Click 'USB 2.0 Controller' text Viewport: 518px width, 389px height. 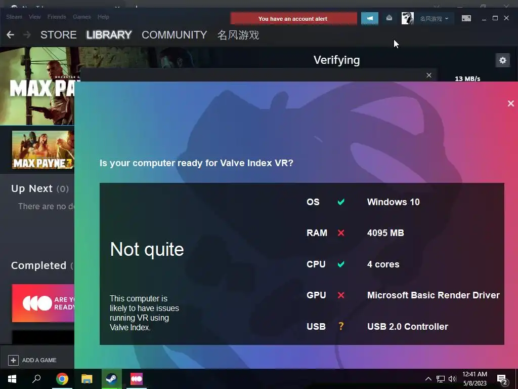408,327
